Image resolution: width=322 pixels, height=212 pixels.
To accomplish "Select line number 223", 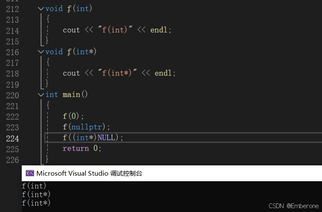I will click(x=12, y=127).
